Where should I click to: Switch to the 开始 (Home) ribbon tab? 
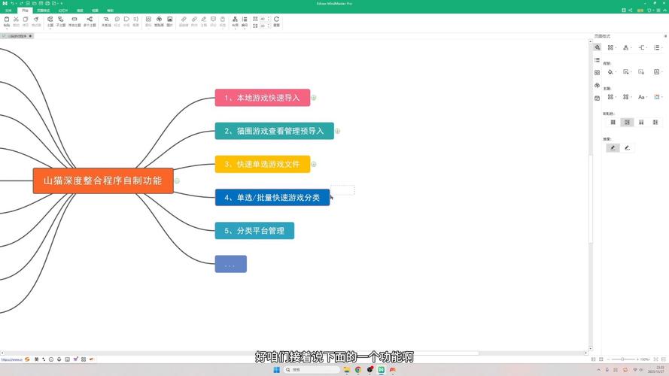tap(25, 11)
